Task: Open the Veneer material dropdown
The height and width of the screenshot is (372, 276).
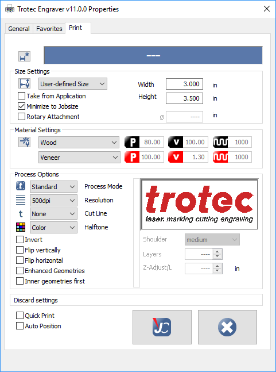Action: tap(79, 158)
